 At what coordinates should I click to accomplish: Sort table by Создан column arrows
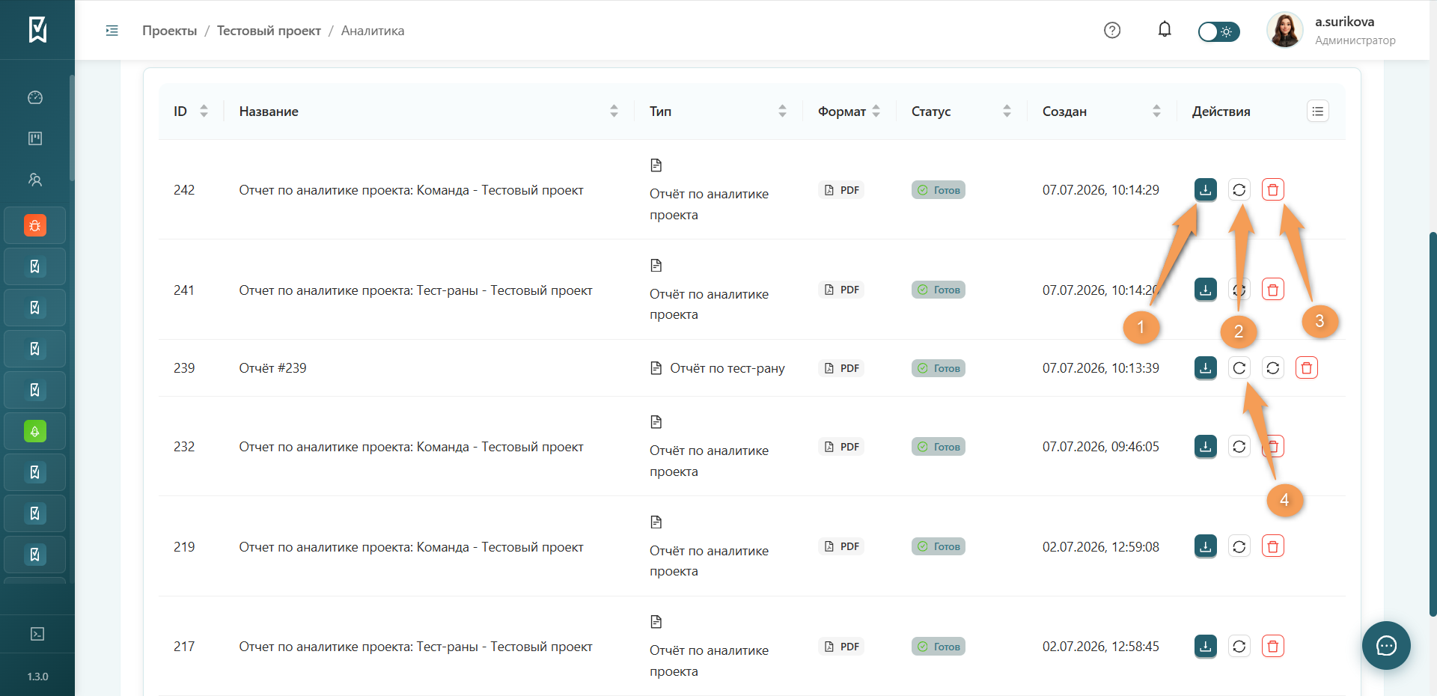click(x=1156, y=112)
